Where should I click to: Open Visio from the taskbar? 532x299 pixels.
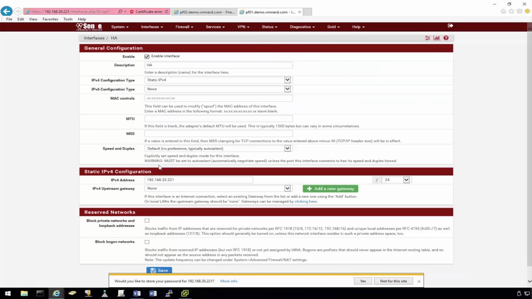click(x=137, y=294)
